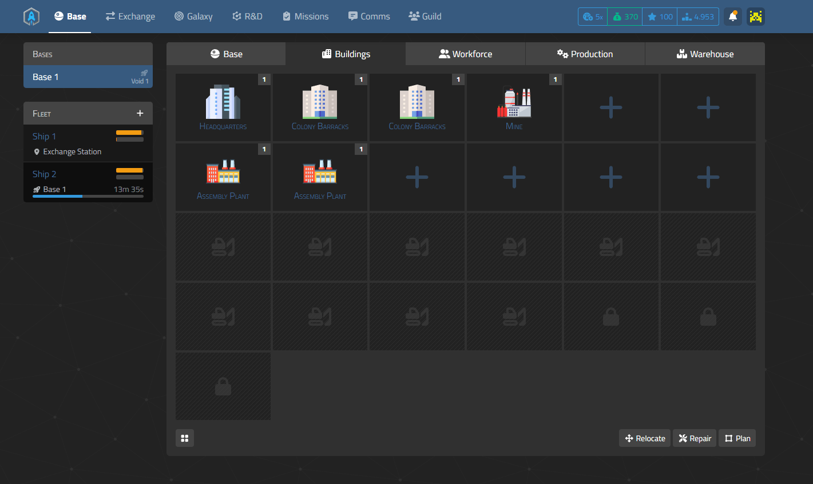
Task: Click the Repair button
Action: (695, 438)
